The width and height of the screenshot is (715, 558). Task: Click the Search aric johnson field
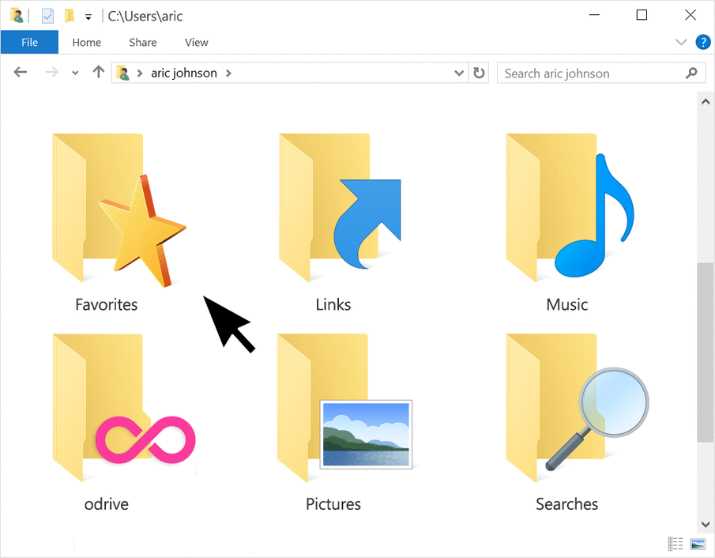[601, 73]
